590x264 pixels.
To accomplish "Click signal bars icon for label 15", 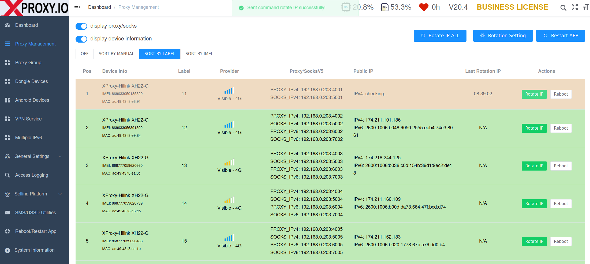I will click(229, 238).
